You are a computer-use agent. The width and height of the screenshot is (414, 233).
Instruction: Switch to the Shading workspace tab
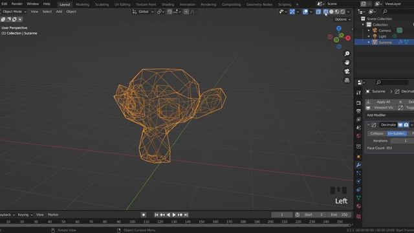[x=168, y=5]
